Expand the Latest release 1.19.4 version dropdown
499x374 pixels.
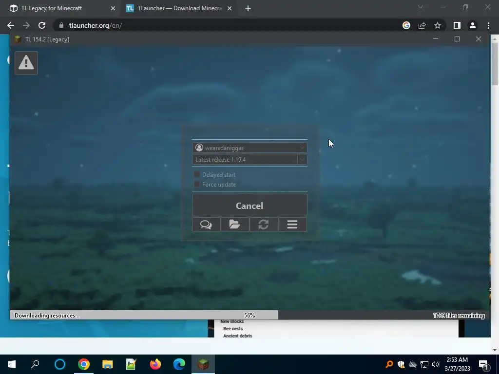pos(302,159)
